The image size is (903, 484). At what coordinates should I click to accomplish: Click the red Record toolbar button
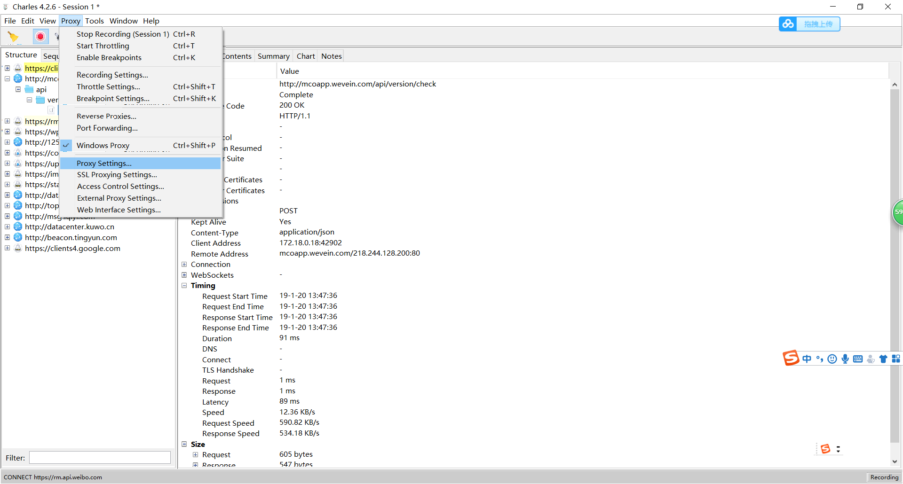coord(40,37)
